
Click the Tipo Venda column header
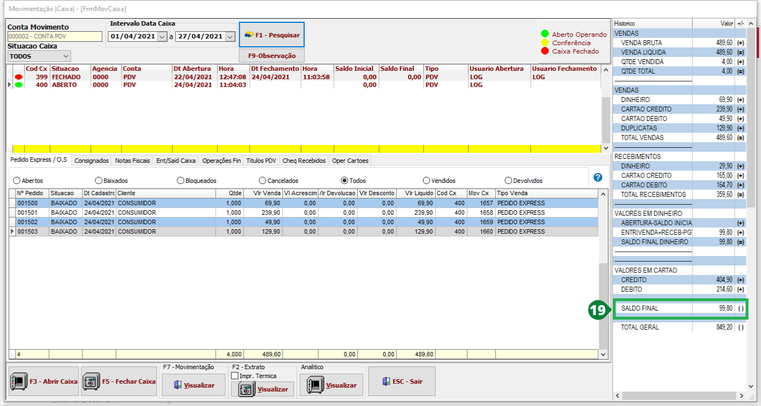tap(547, 193)
